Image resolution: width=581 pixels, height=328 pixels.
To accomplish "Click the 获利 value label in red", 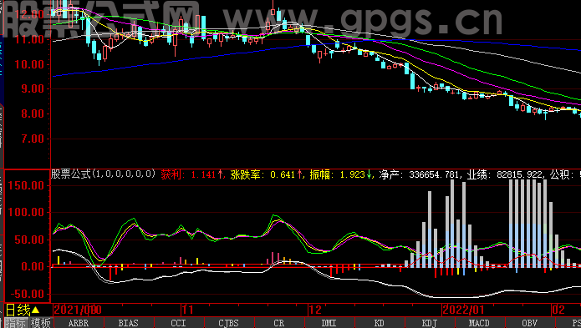I will pyautogui.click(x=193, y=174).
